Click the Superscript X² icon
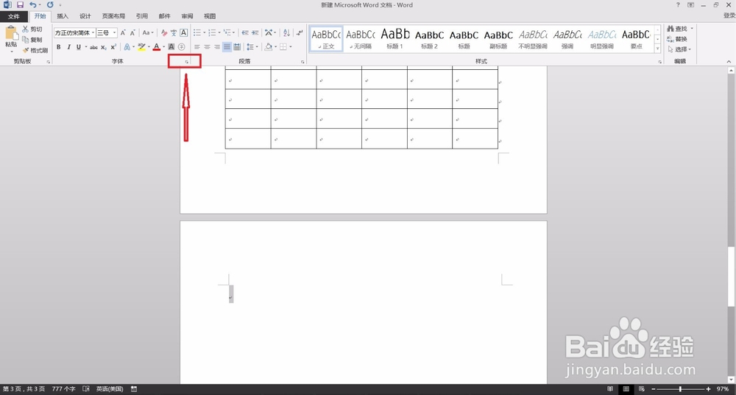This screenshot has height=395, width=736. point(113,47)
